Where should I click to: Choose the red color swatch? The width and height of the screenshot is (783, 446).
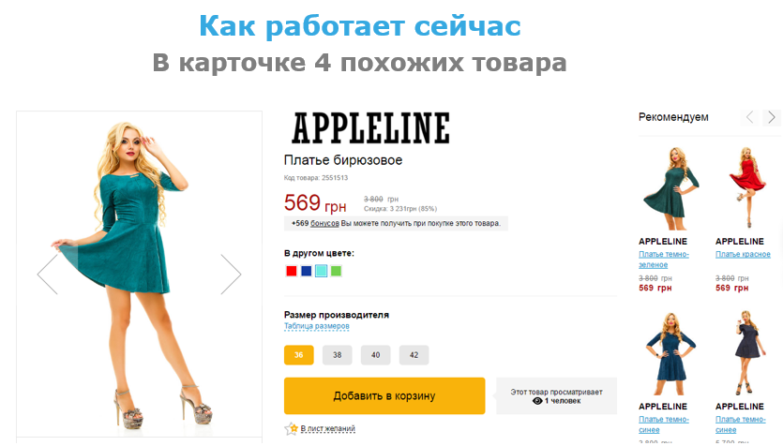[x=291, y=271]
